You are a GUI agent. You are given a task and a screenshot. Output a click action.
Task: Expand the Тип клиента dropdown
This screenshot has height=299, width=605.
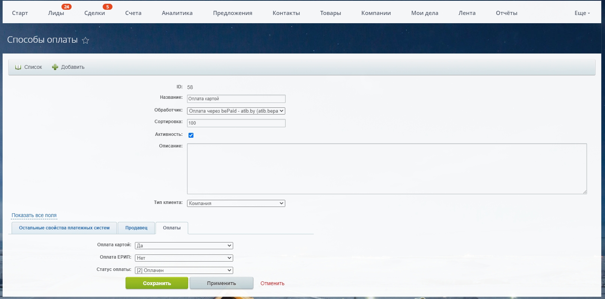pos(236,204)
